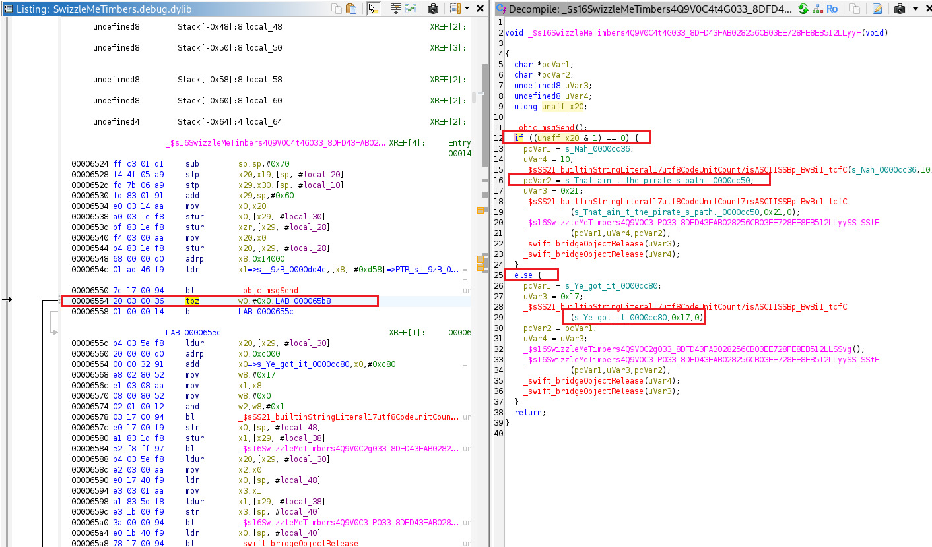Click the green re-decompile refresh icon
The height and width of the screenshot is (547, 932).
[803, 9]
